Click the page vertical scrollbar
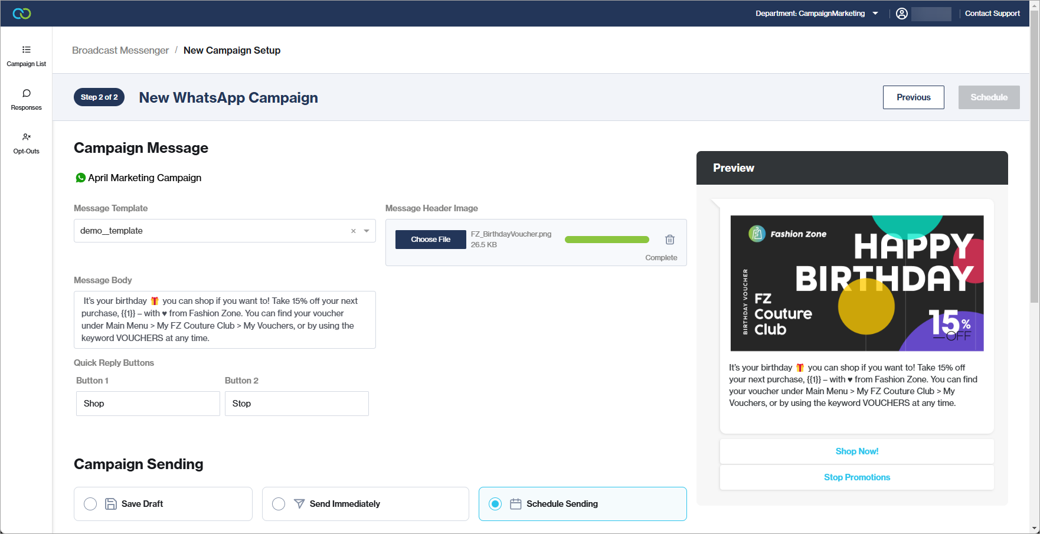Viewport: 1040px width, 534px height. pyautogui.click(x=1035, y=156)
